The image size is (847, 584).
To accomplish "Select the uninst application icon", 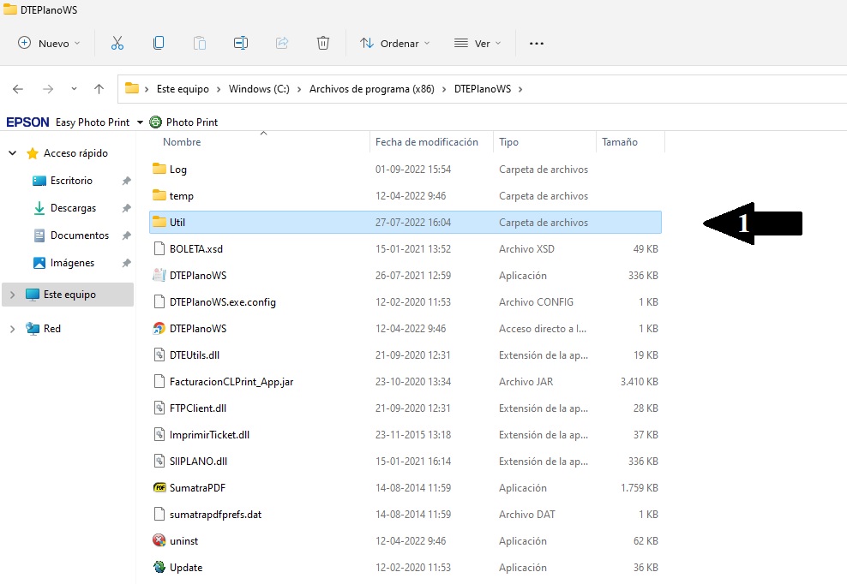I will click(159, 541).
